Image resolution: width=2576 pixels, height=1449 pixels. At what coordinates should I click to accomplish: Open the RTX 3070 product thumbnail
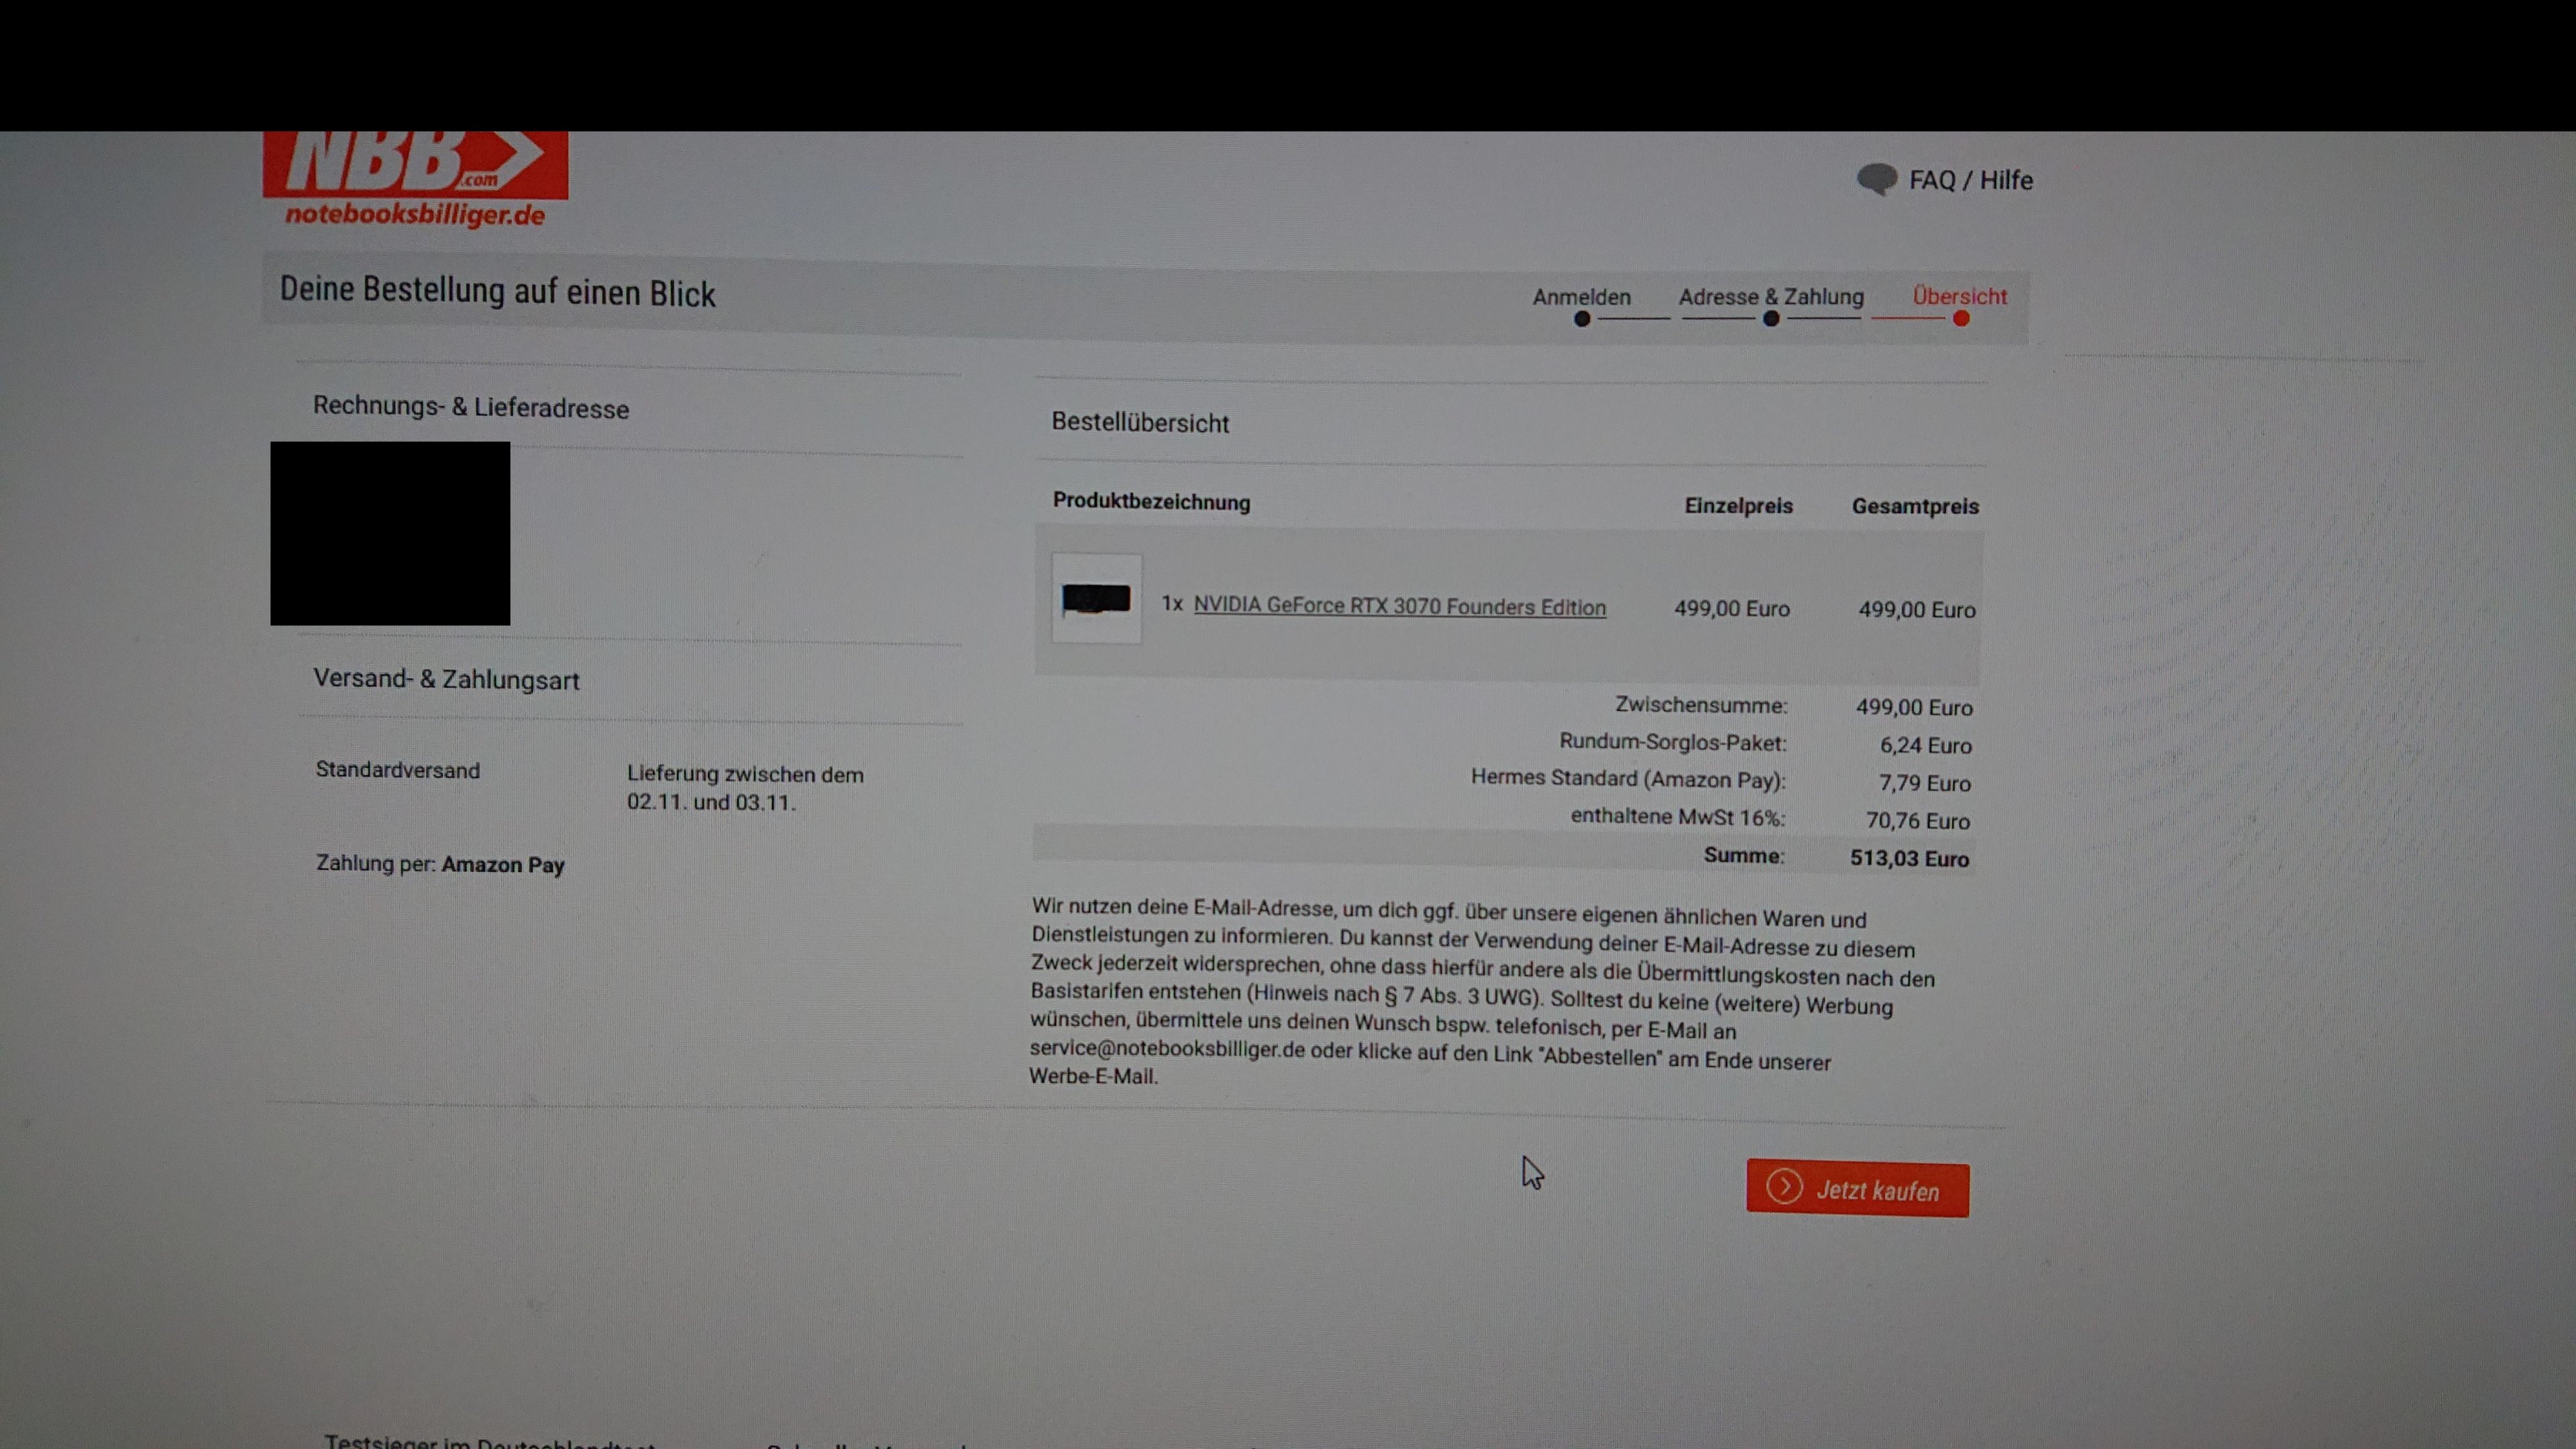(x=1097, y=599)
